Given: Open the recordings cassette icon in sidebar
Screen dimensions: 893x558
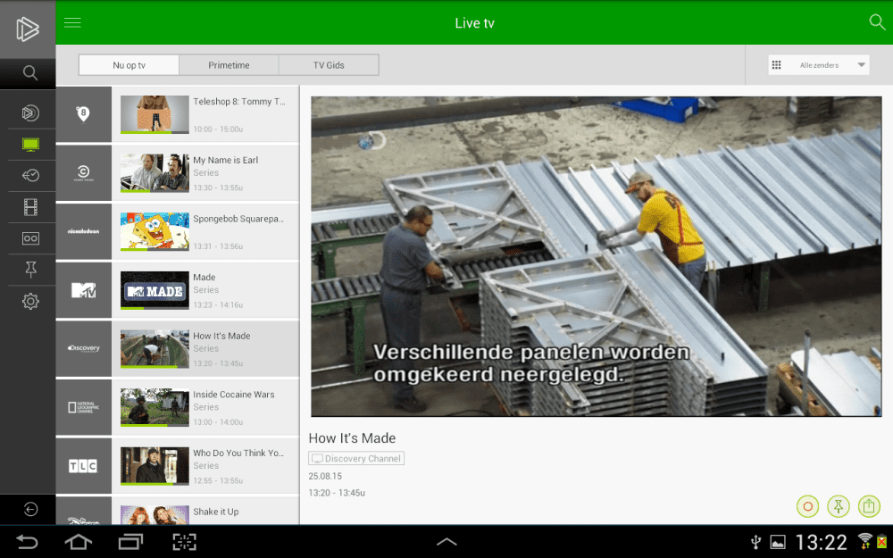Looking at the screenshot, I should 30,238.
